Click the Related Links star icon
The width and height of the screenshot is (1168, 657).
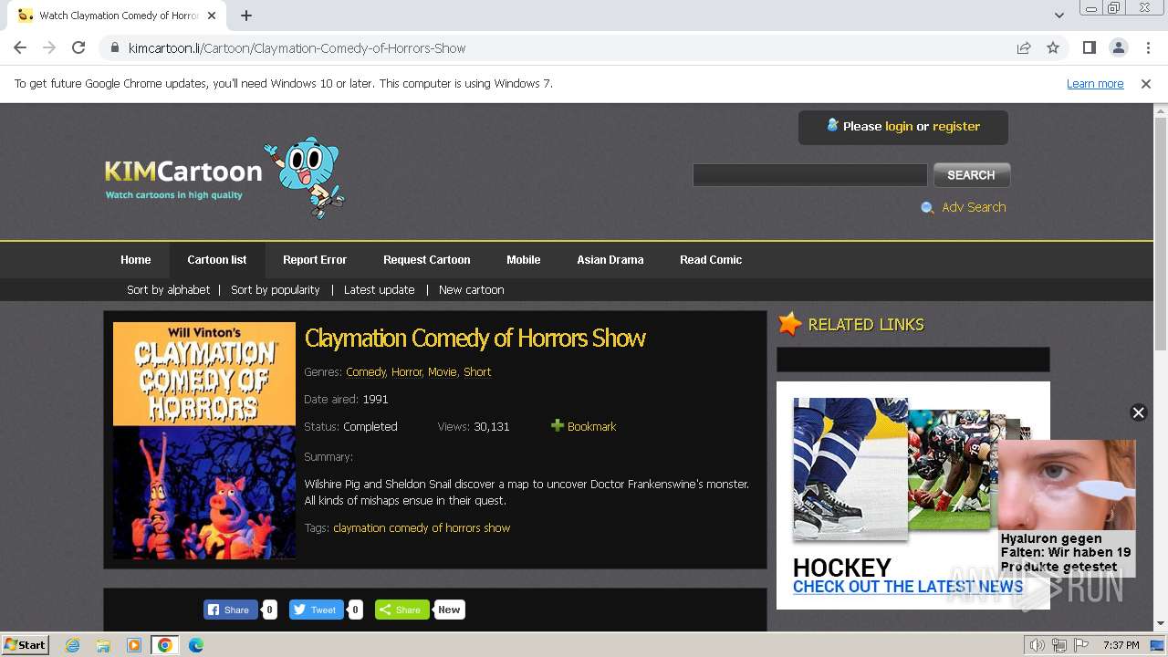coord(789,324)
